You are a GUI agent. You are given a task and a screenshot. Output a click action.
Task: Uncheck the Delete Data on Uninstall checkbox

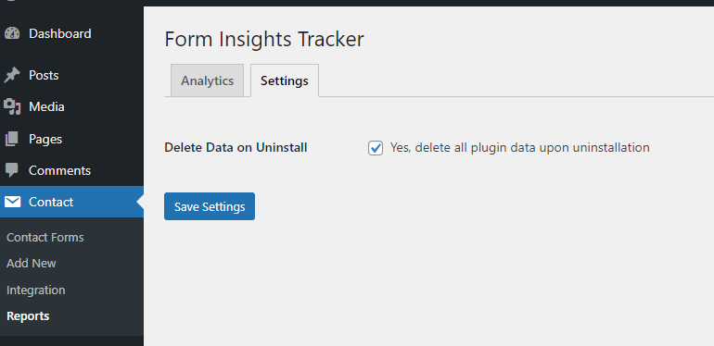click(376, 148)
